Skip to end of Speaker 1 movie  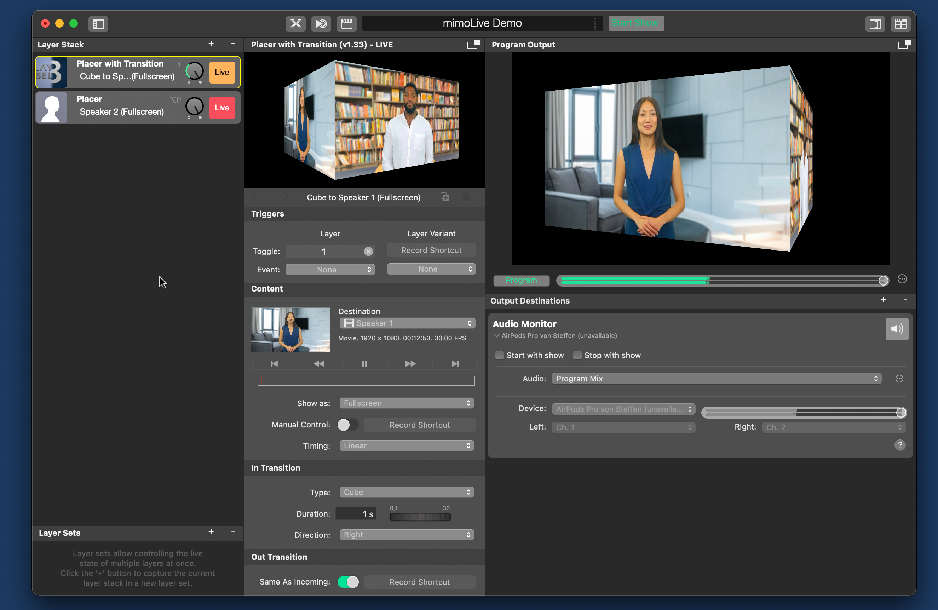(x=455, y=363)
